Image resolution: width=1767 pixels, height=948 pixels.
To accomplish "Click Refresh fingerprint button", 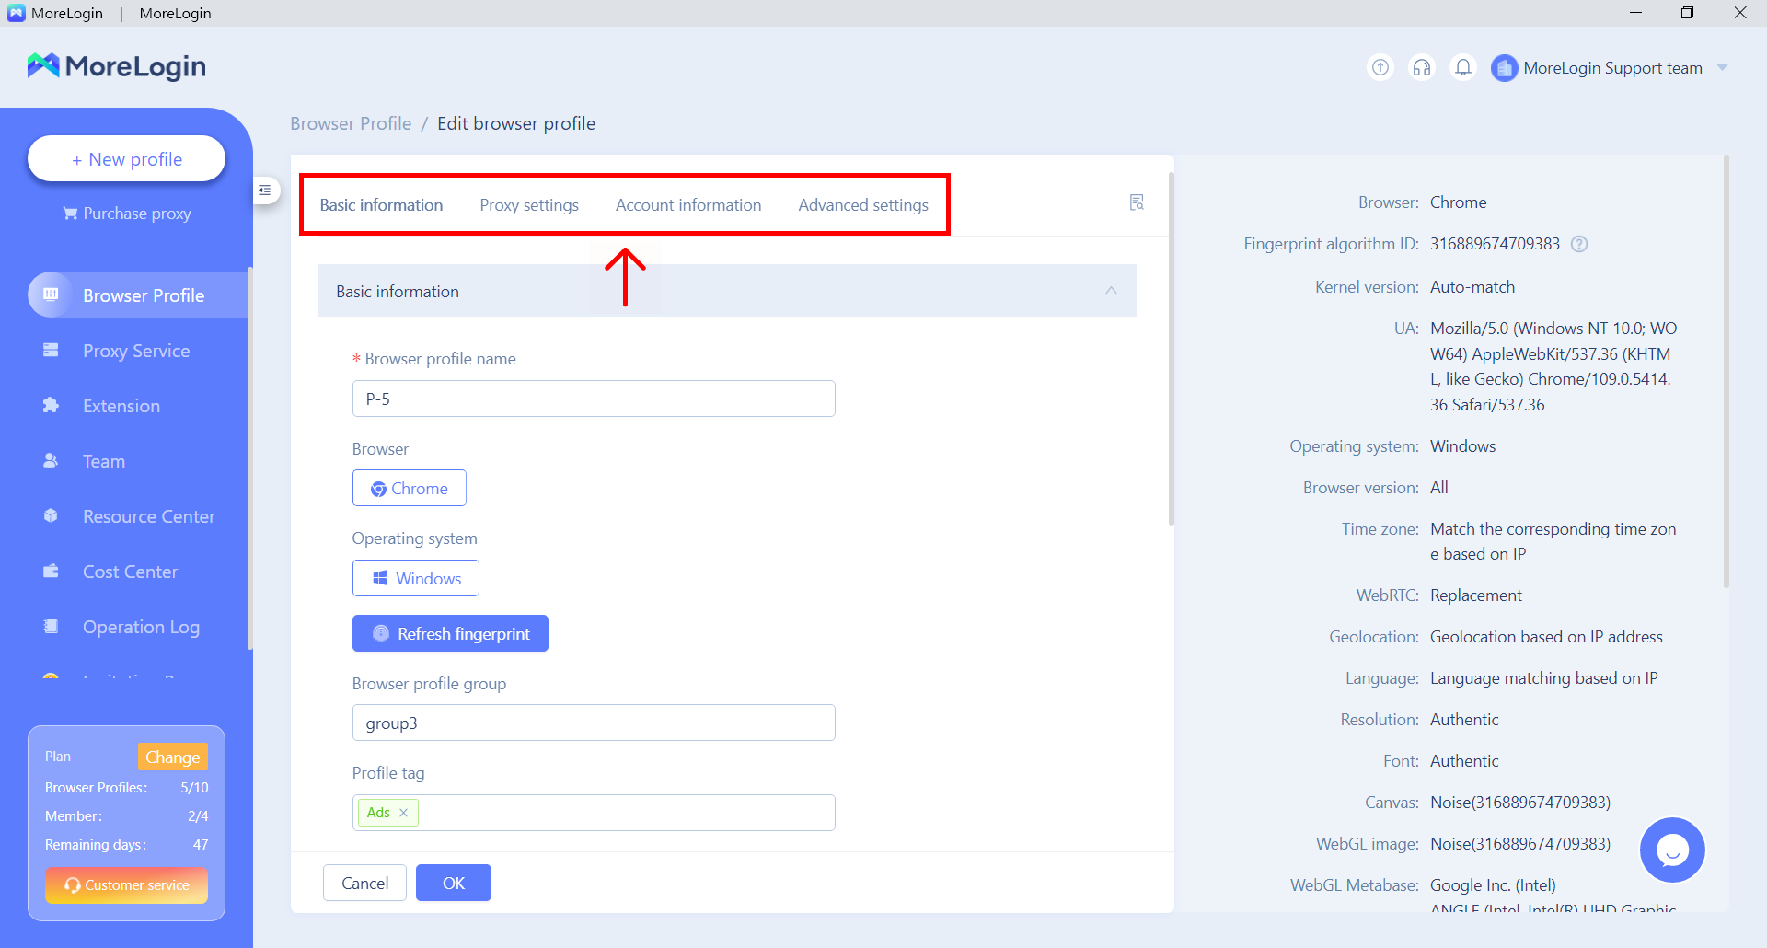I will pos(450,633).
